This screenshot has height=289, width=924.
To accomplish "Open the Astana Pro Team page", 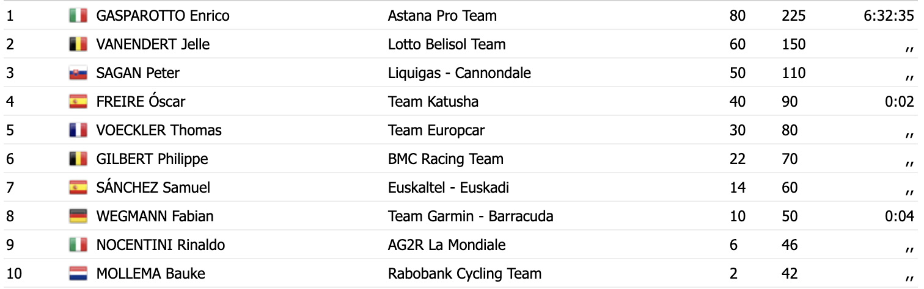I will click(x=442, y=16).
